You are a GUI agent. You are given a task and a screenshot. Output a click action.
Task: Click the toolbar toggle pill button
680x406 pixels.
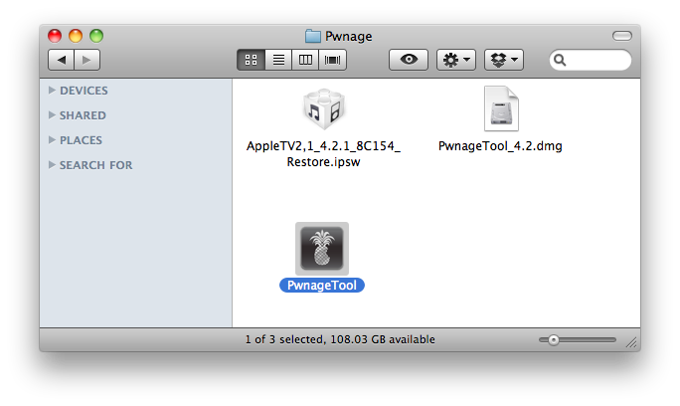click(622, 36)
